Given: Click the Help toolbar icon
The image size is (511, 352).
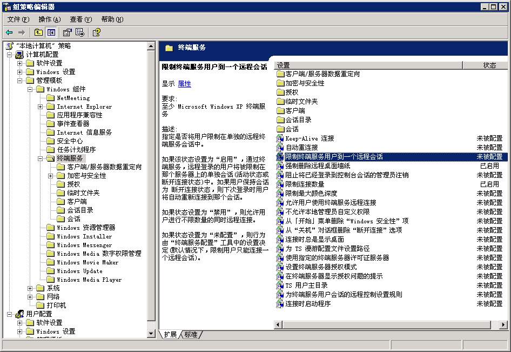Looking at the screenshot, I should click(x=96, y=32).
